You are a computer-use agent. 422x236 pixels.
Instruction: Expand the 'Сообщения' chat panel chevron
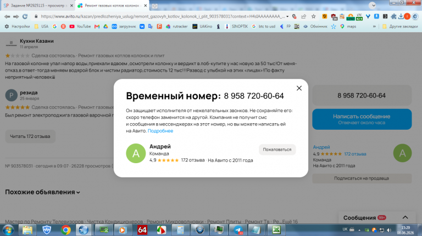coord(405,217)
